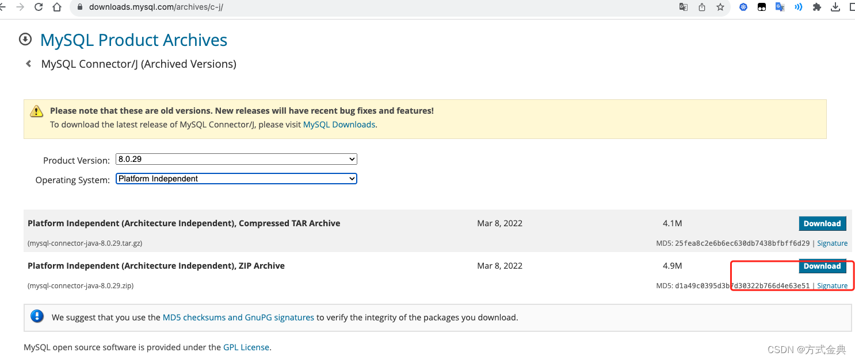Image resolution: width=855 pixels, height=360 pixels.
Task: Click the share page icon
Action: (x=702, y=7)
